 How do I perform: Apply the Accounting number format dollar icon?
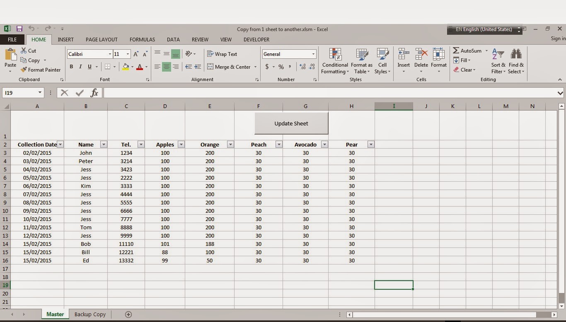267,67
